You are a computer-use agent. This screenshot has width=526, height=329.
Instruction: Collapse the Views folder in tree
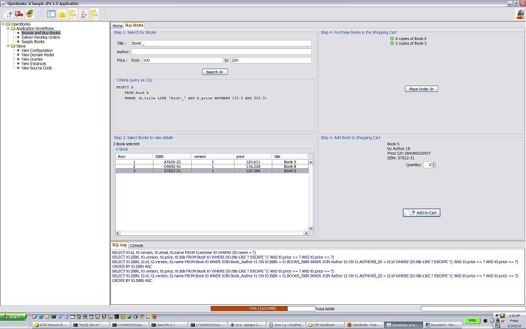coord(8,46)
